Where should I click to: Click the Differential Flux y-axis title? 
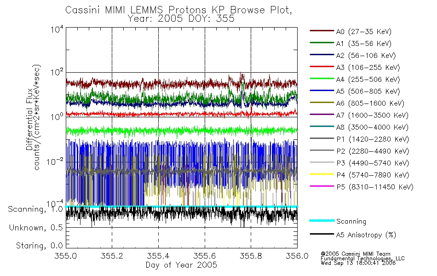(29, 119)
